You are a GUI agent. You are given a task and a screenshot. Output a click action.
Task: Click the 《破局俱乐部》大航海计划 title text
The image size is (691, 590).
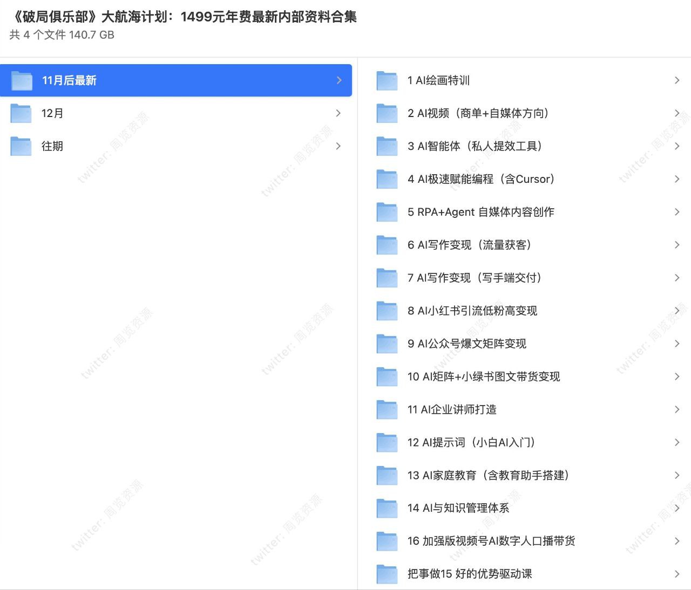coord(184,17)
